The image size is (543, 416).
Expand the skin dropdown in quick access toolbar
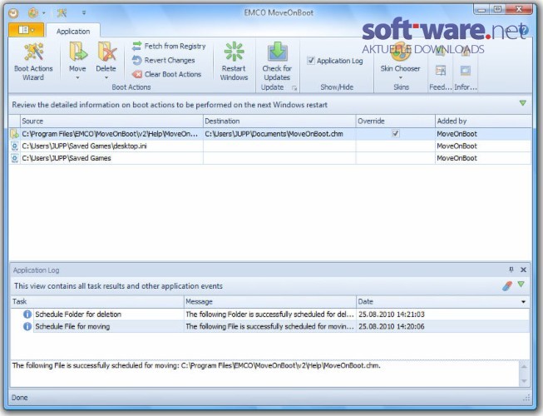coord(44,13)
